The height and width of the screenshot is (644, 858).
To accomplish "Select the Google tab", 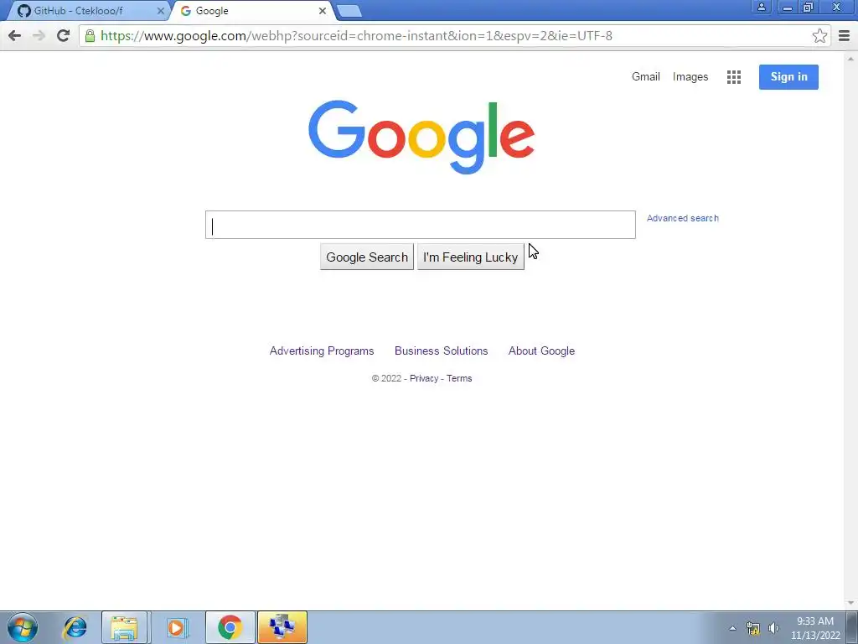I will [x=251, y=11].
